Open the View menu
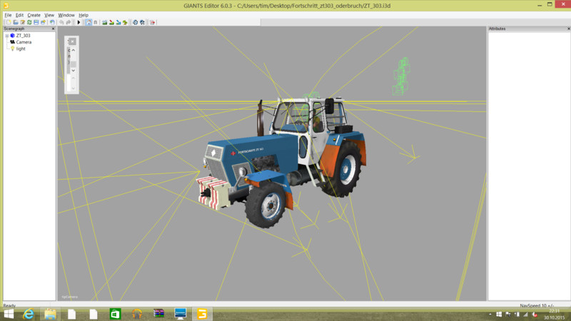Image resolution: width=571 pixels, height=321 pixels. click(x=49, y=15)
